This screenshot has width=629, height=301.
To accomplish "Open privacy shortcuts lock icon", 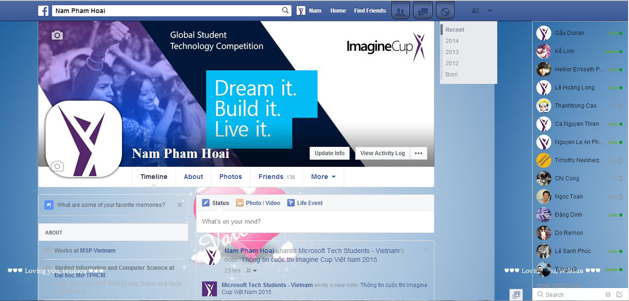I will (475, 11).
